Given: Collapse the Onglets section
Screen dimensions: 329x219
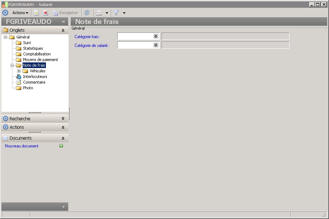Looking at the screenshot, I should [x=63, y=30].
